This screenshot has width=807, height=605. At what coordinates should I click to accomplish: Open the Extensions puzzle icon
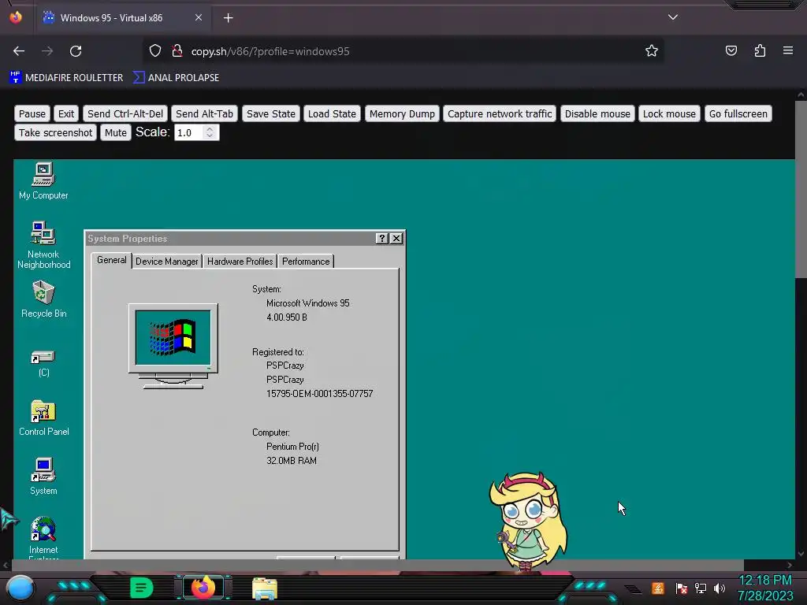coord(760,51)
